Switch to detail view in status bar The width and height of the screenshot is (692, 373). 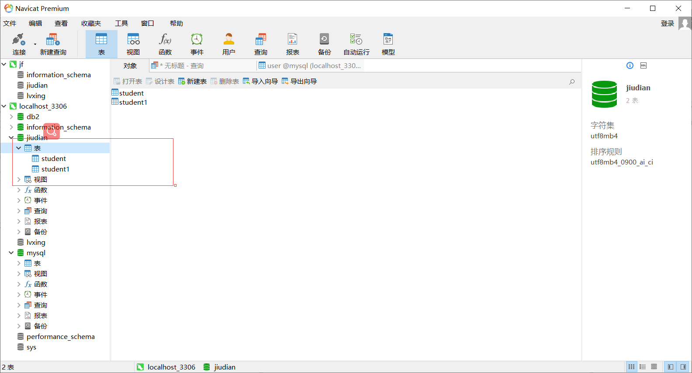pyautogui.click(x=643, y=367)
